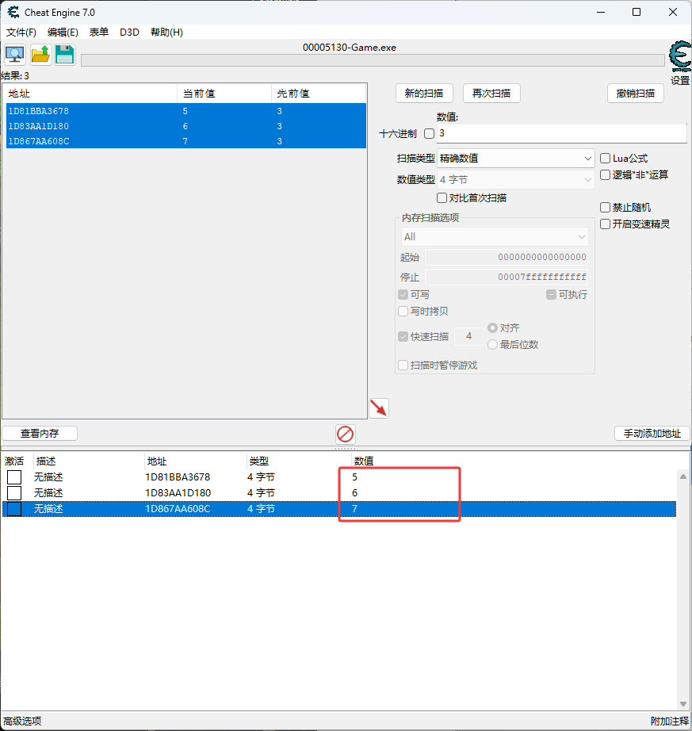The image size is (692, 731).
Task: Select result row 1D867AA608C
Action: coord(186,141)
